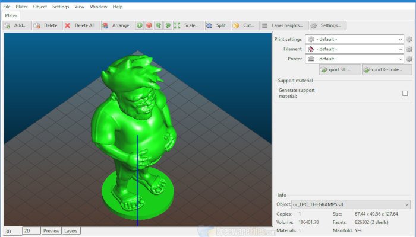Open the Cut tool

[x=244, y=25]
